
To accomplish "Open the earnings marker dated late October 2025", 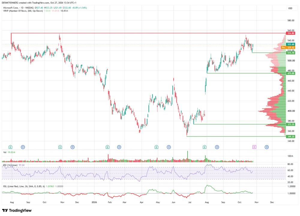I will click(60, 147).
